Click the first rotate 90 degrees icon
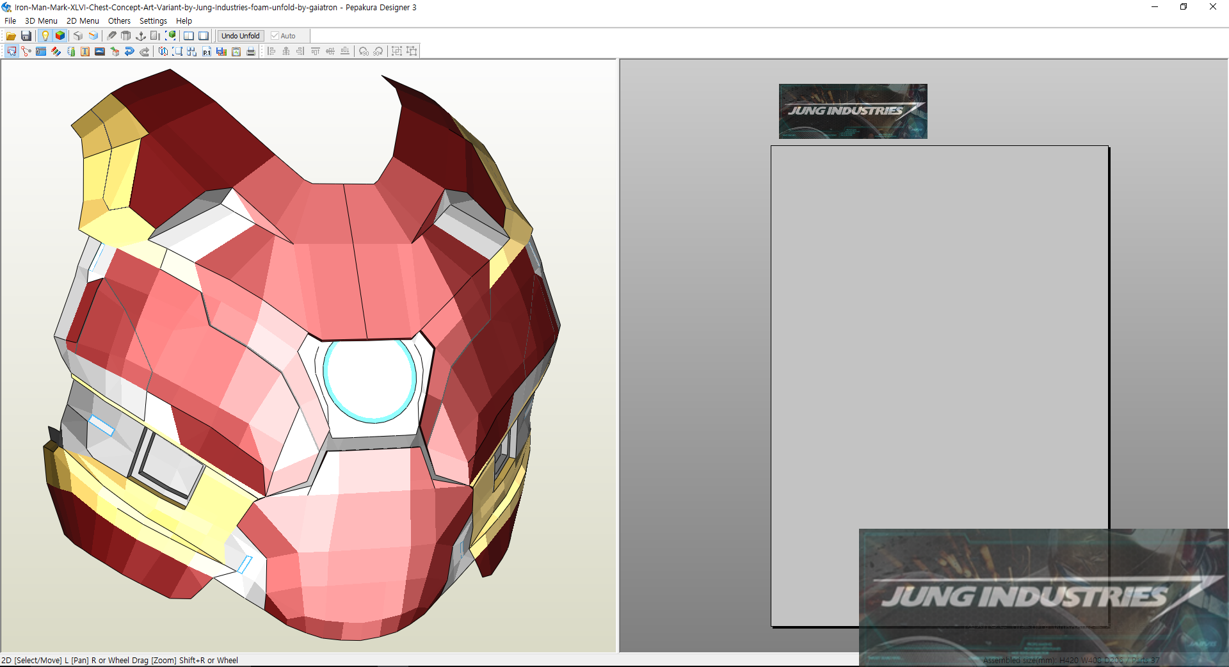Viewport: 1229px width, 667px height. click(364, 51)
